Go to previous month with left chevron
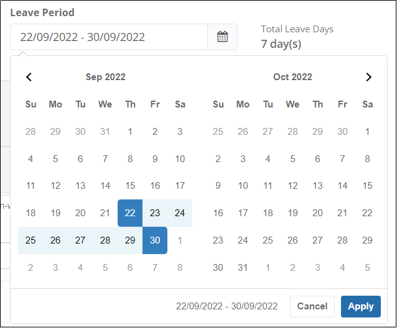397x328 pixels. click(x=29, y=77)
